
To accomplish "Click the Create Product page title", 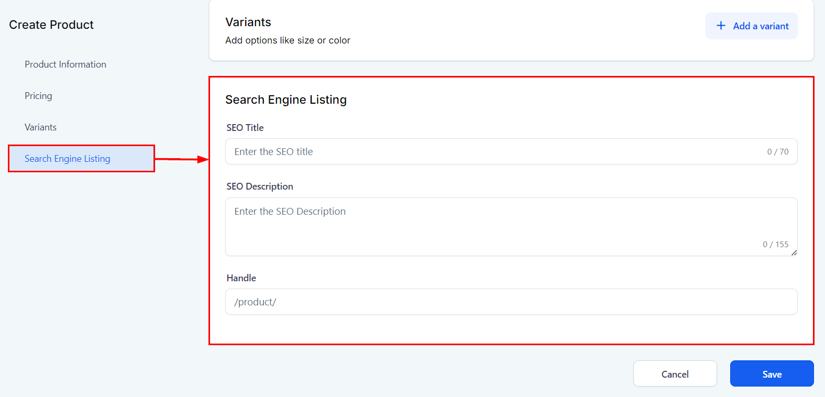I will point(51,25).
